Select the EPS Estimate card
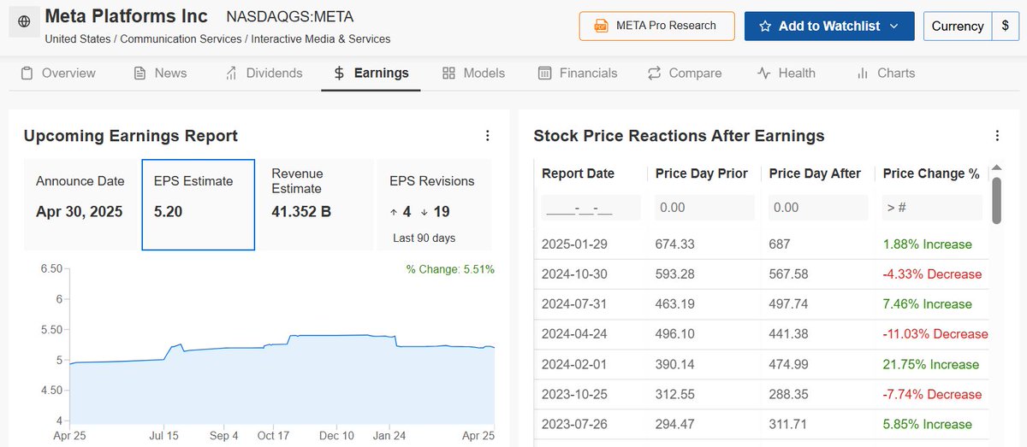Screen dimensions: 1027x447 (198, 204)
